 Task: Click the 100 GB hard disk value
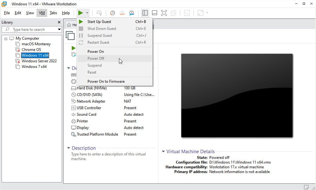coord(130,88)
